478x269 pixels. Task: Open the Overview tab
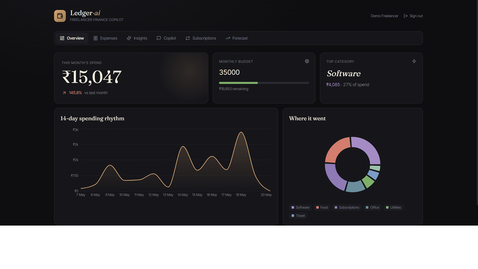coord(72,38)
